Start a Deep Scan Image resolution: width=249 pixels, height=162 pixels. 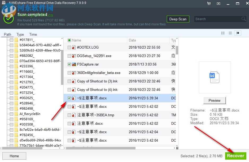coord(178,19)
